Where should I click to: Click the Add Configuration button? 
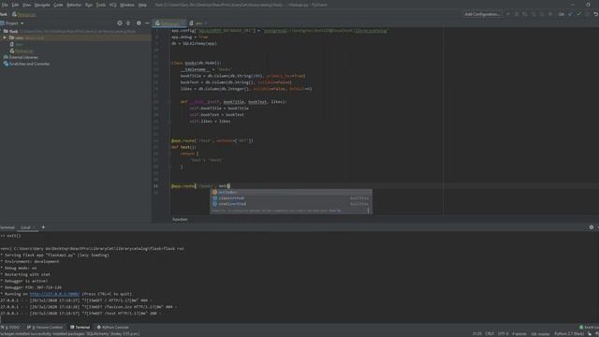click(483, 14)
